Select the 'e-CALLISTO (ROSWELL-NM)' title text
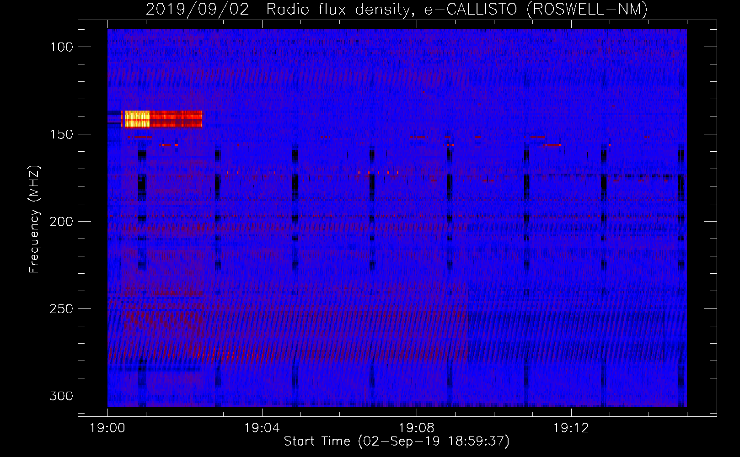The height and width of the screenshot is (457, 740). (x=536, y=9)
